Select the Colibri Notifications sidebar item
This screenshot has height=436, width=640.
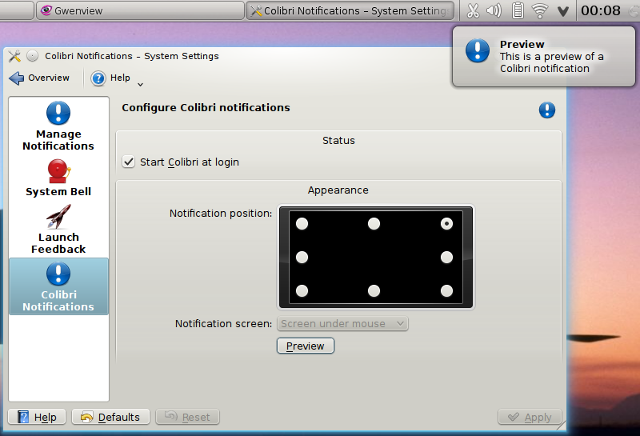pos(58,286)
